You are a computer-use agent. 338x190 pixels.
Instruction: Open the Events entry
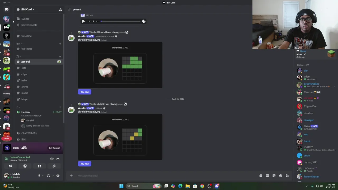[x=25, y=19]
